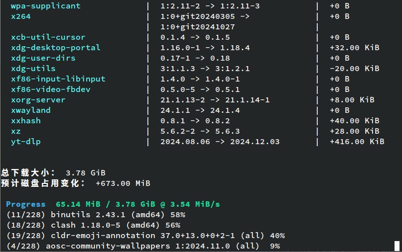Click the total download size 3.78 GiB
Screen dimensions: 402x252
pos(85,173)
